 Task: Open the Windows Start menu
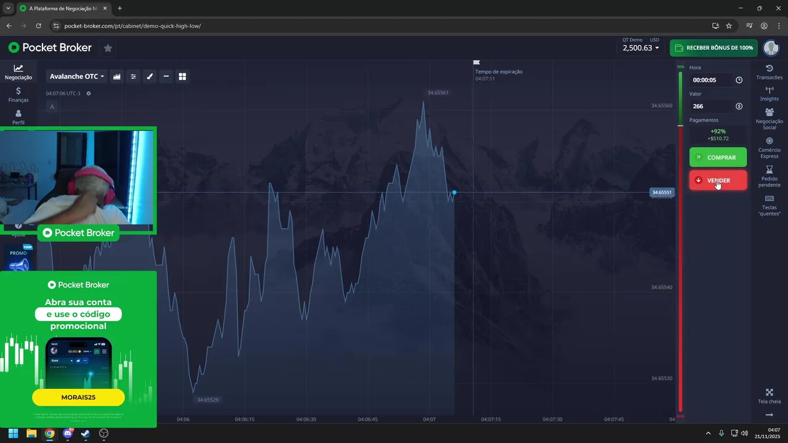[x=13, y=433]
